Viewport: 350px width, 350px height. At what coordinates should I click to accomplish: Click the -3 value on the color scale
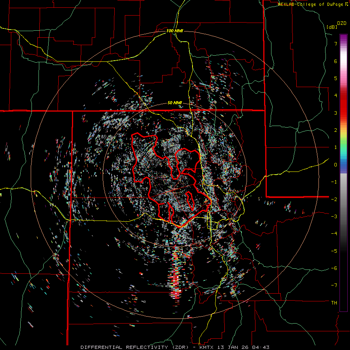(334, 217)
